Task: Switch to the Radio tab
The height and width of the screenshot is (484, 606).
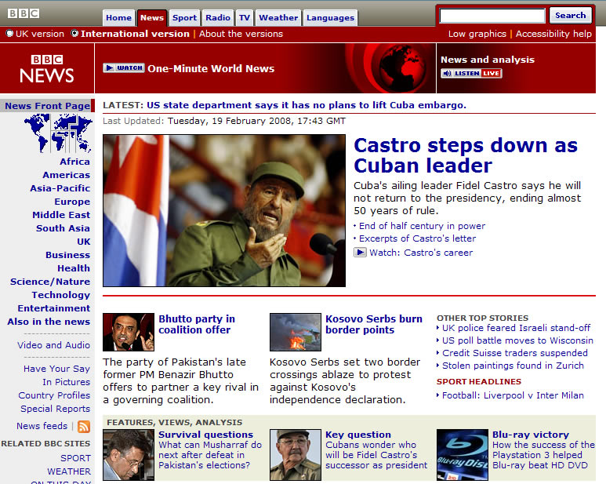Action: point(218,18)
